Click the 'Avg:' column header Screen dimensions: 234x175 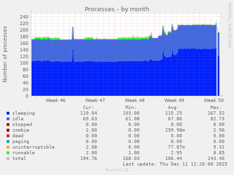[x=173, y=108]
